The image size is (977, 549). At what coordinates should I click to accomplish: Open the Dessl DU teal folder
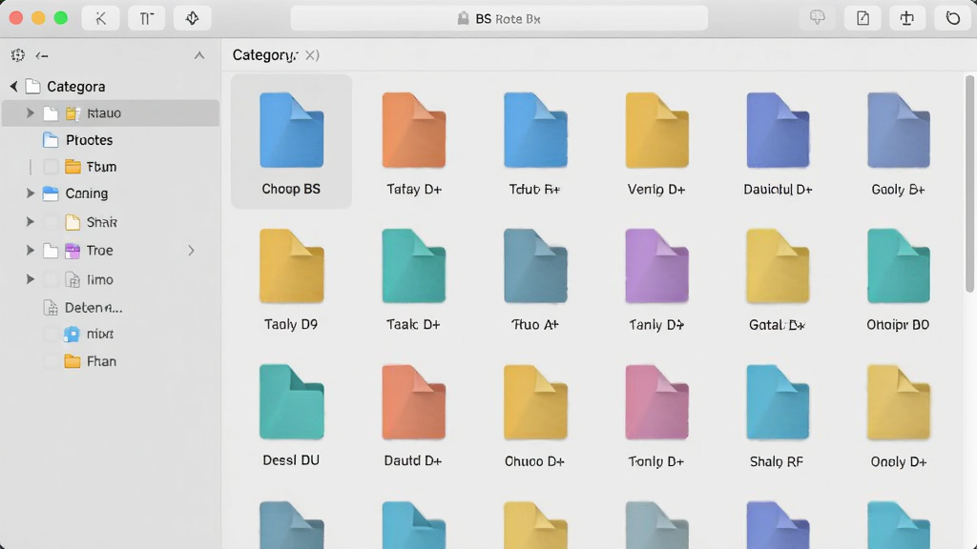[x=291, y=402]
